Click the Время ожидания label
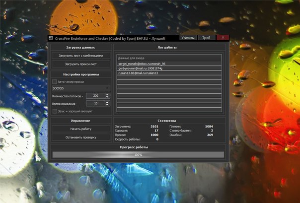The height and width of the screenshot is (203, 300). (65, 104)
